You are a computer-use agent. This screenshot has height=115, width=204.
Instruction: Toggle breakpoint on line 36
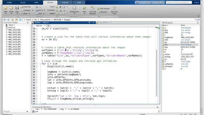tap(37, 88)
